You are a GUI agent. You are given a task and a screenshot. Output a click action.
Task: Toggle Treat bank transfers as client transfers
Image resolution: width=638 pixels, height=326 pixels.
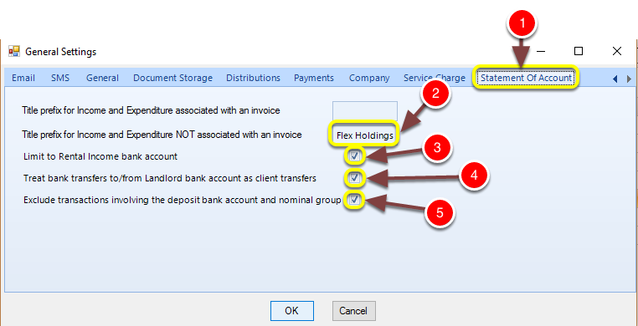pos(354,178)
